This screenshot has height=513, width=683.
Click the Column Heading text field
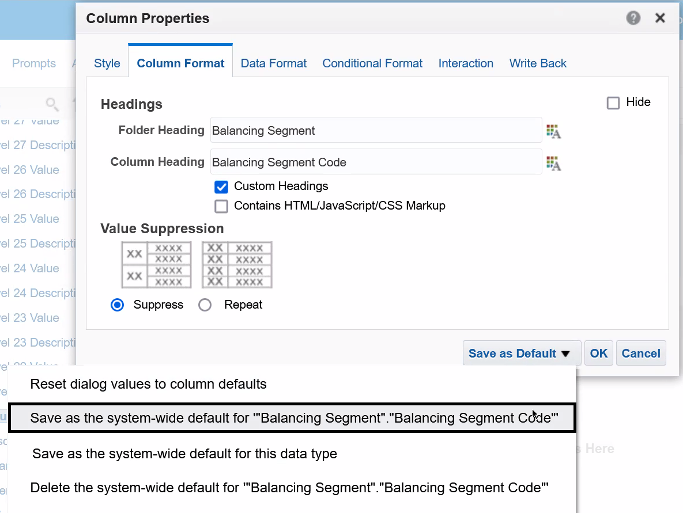click(375, 162)
